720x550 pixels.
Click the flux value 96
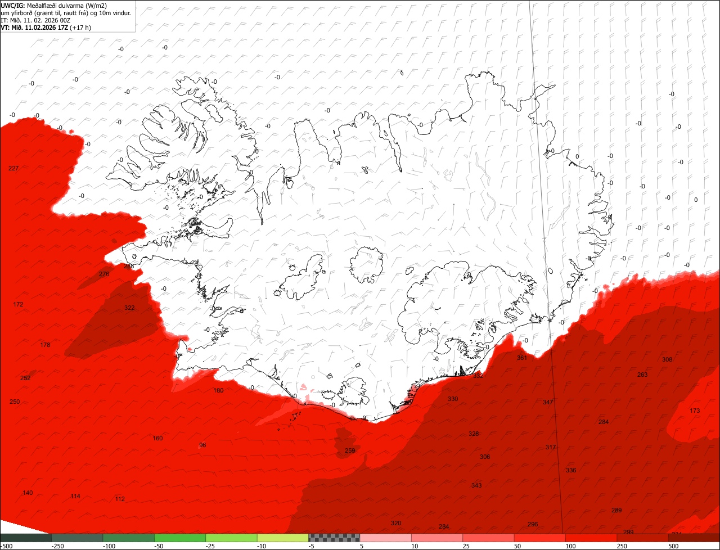(x=202, y=445)
